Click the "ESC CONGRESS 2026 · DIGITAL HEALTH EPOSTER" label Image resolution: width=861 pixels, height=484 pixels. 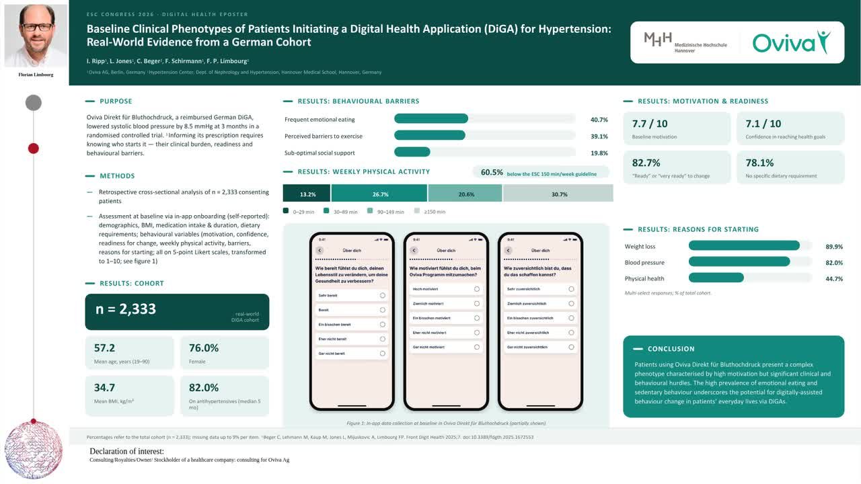[167, 14]
